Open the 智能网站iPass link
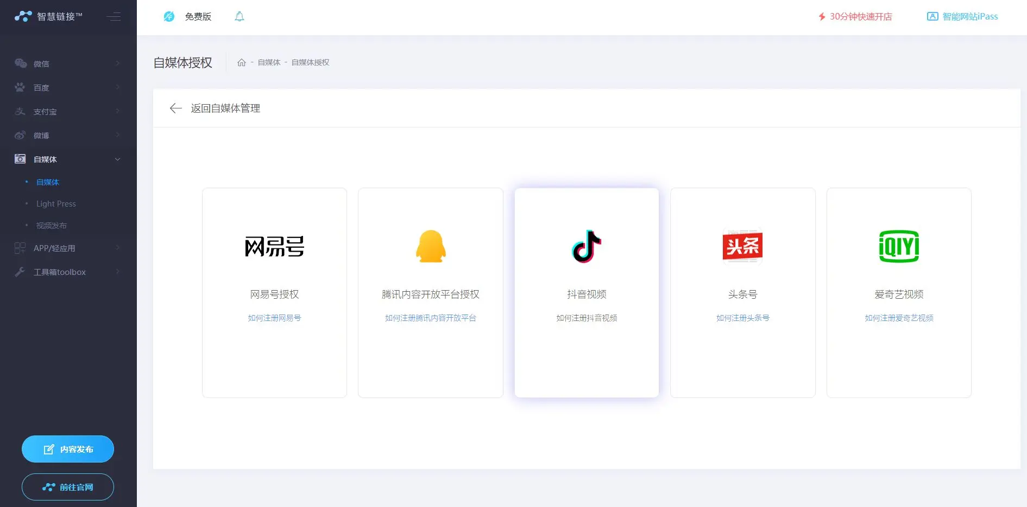Viewport: 1027px width, 507px height. (x=963, y=17)
